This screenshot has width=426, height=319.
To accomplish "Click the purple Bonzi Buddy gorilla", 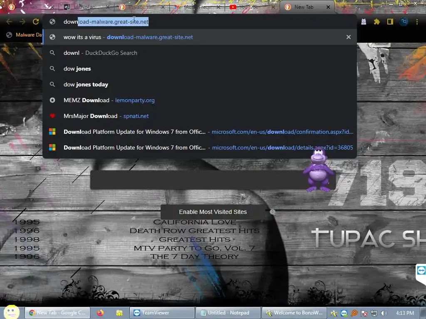I will [x=318, y=170].
